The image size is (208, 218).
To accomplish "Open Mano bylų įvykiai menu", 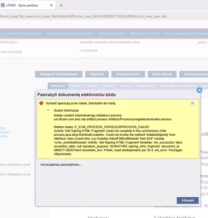I will (x=145, y=34).
